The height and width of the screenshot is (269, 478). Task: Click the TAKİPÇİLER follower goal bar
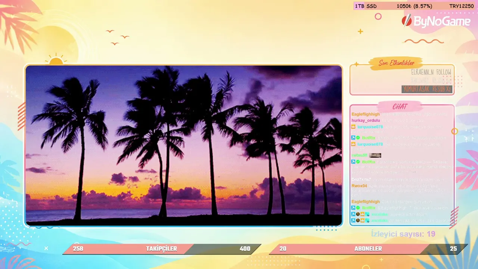click(x=162, y=249)
